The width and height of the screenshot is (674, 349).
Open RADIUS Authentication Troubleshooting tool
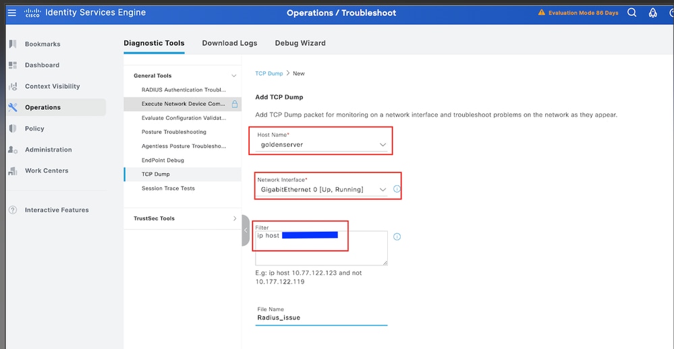click(184, 90)
